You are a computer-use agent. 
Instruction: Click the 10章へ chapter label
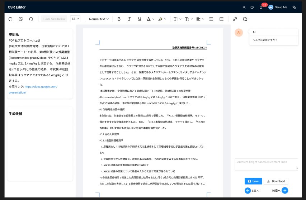(276, 190)
